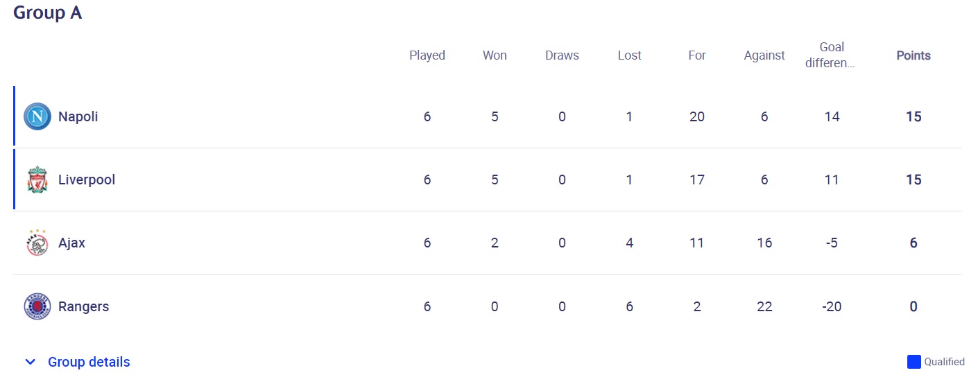Viewport: 969px width, 384px height.
Task: Click the Lost column header
Action: tap(629, 55)
